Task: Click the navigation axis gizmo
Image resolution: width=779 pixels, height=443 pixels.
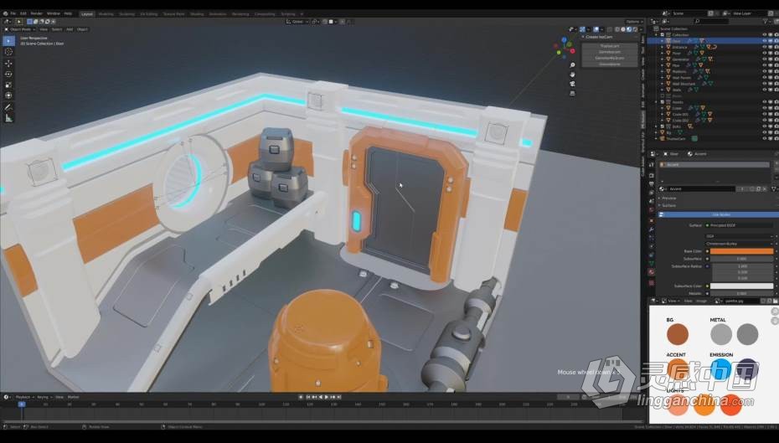Action: click(x=565, y=47)
